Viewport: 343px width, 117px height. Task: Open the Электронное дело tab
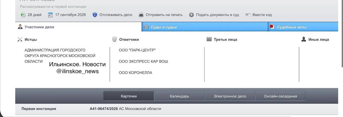[x=230, y=96]
